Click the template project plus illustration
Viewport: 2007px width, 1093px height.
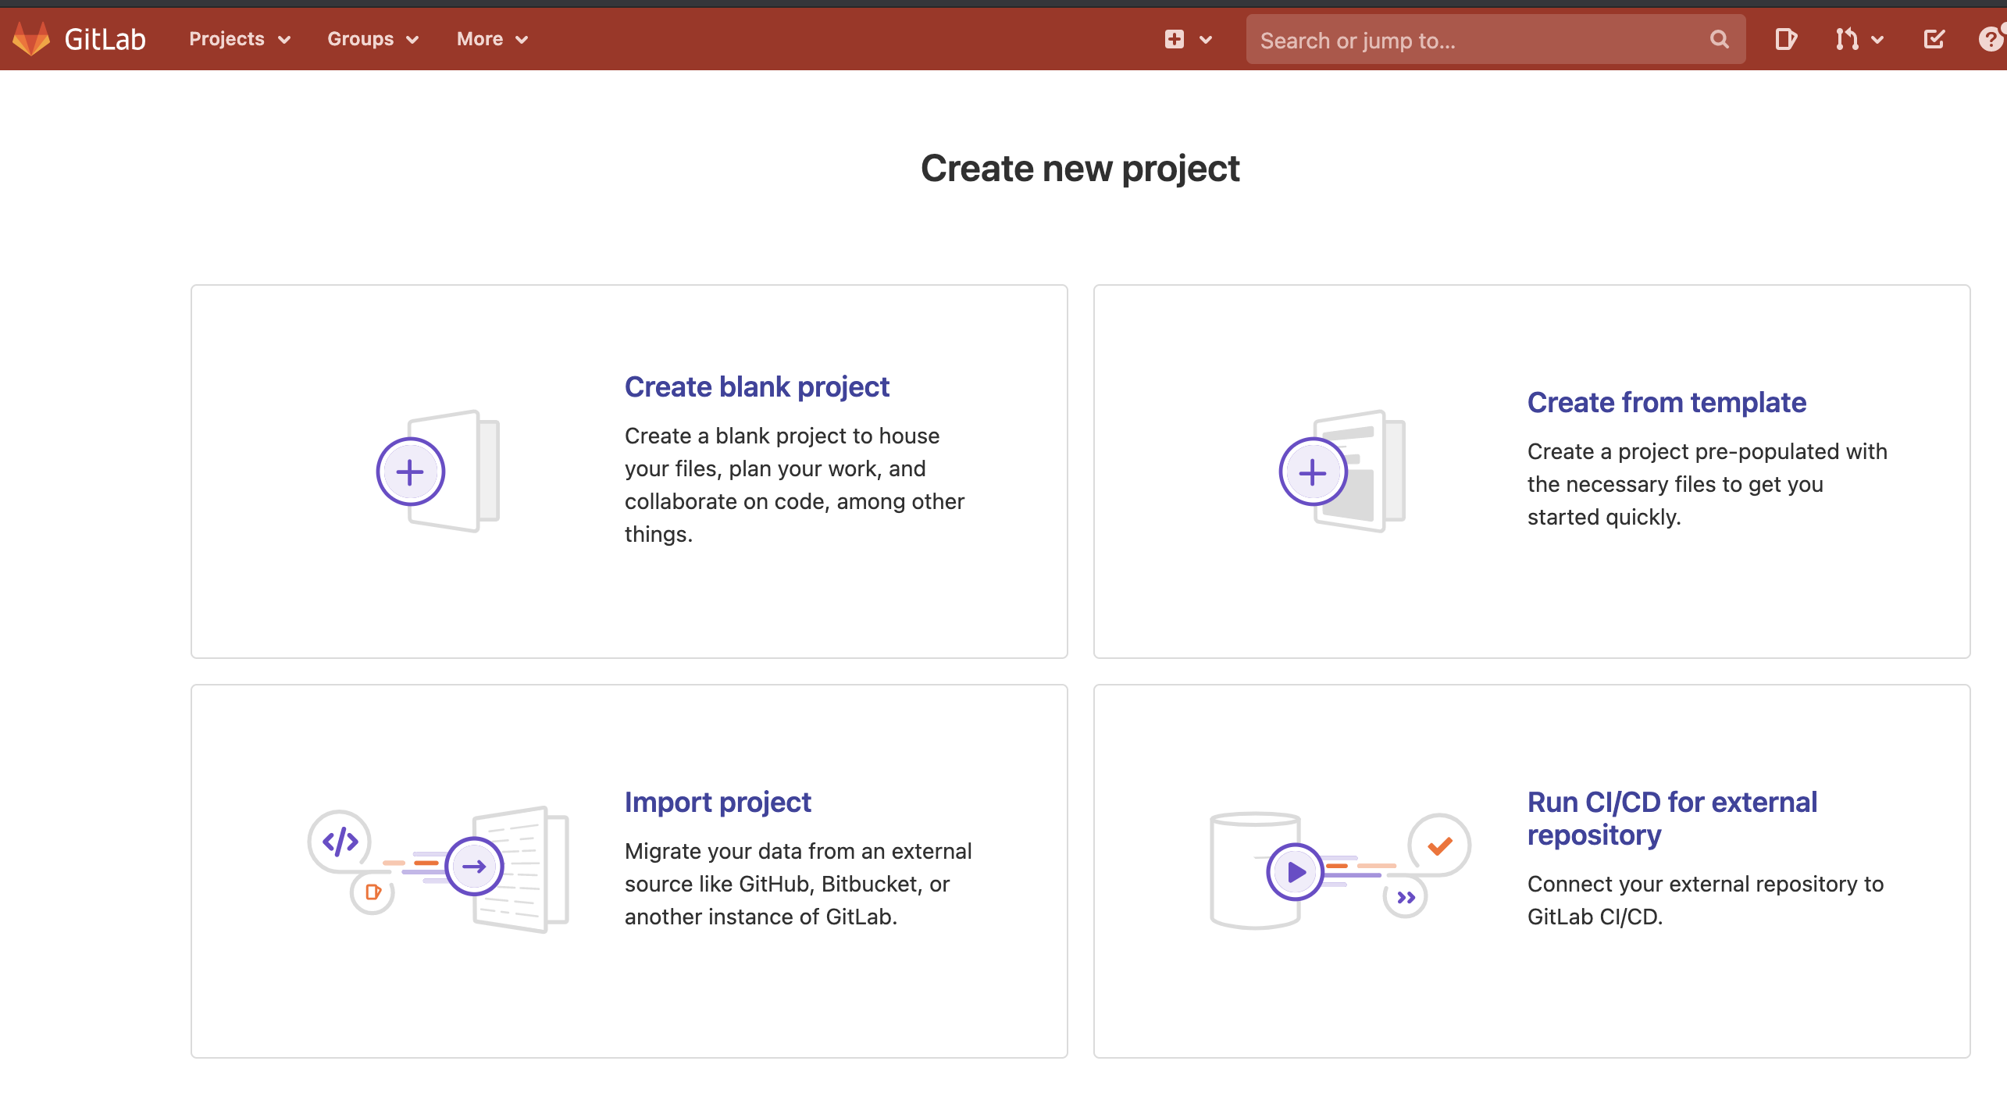(x=1313, y=472)
